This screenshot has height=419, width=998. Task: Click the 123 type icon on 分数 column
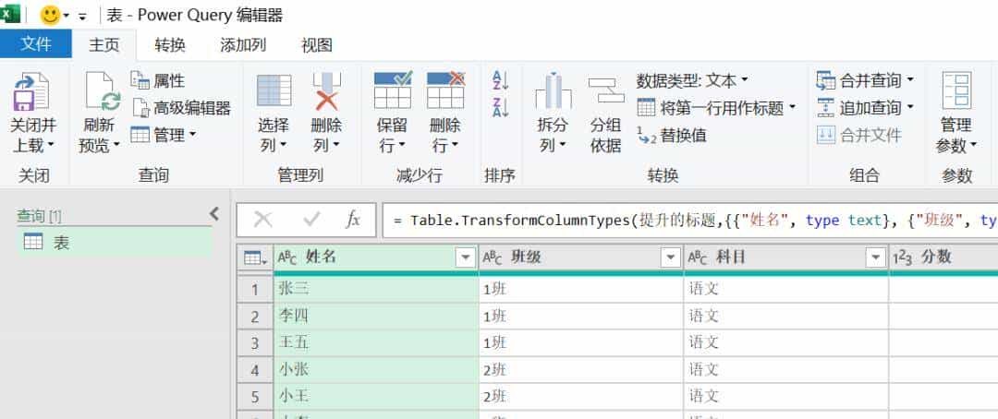[x=903, y=257]
